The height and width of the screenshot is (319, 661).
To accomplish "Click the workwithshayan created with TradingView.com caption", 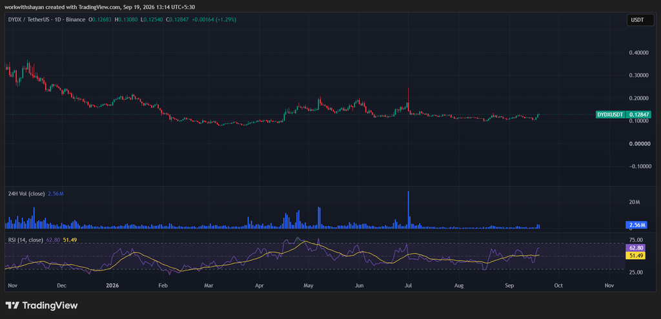I will point(100,6).
